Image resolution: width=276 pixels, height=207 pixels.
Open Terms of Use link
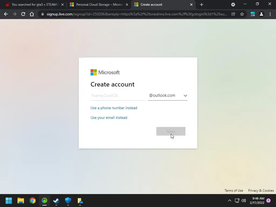tap(234, 191)
